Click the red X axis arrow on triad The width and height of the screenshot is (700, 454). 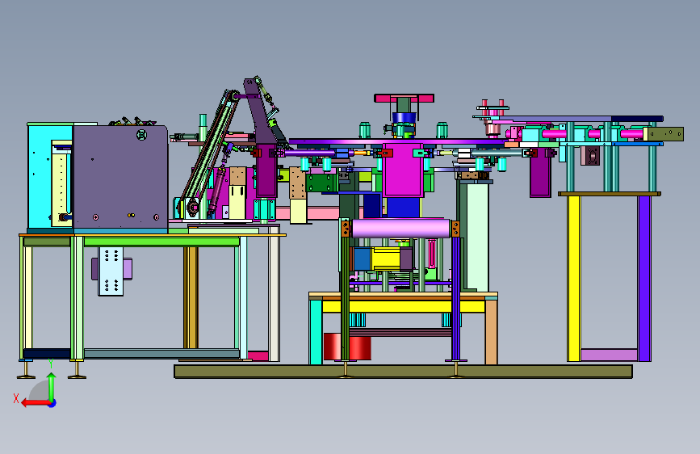tap(36, 403)
